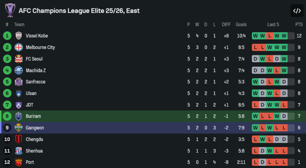Image resolution: width=306 pixels, height=168 pixels.
Task: Open the Ulsan team name link
Action: point(31,93)
